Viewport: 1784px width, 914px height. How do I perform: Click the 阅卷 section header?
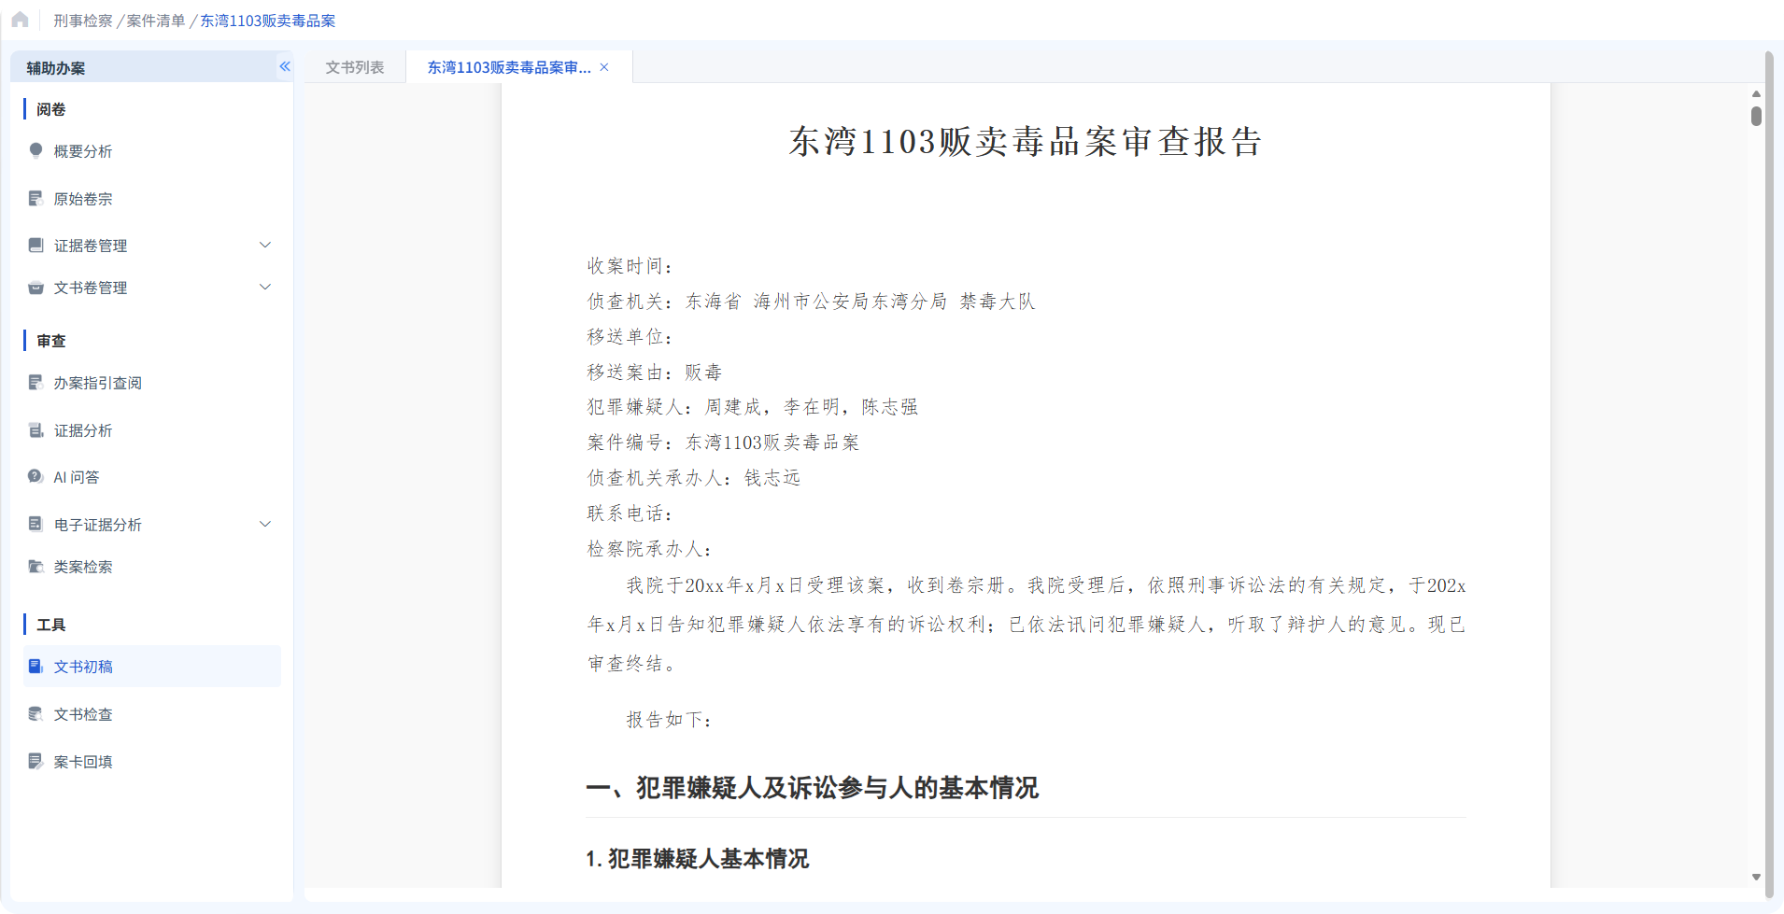pos(50,109)
